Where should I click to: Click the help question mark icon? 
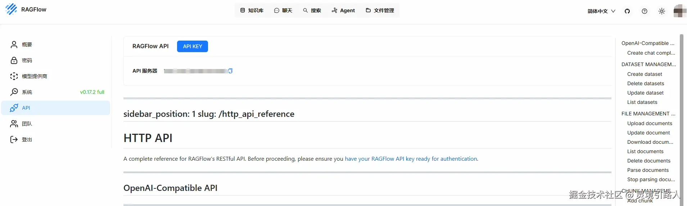645,11
